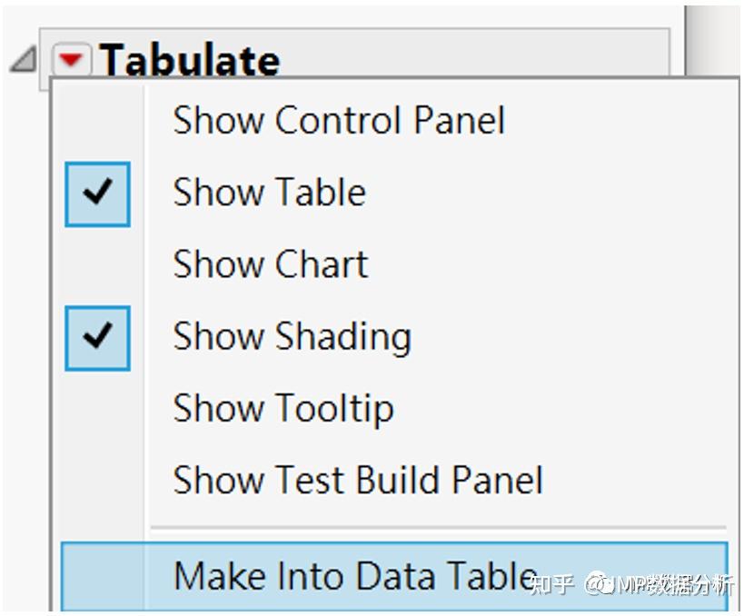
Task: Click empty check area beside Show Control Panel
Action: pos(97,120)
